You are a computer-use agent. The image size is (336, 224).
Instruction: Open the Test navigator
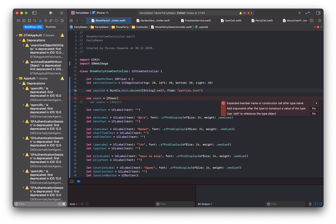[x=46, y=20]
